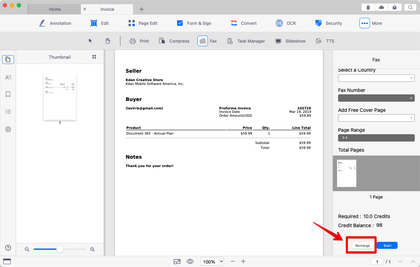Select the hand pan tool
Viewport: 420px width, 267px height.
pyautogui.click(x=108, y=41)
